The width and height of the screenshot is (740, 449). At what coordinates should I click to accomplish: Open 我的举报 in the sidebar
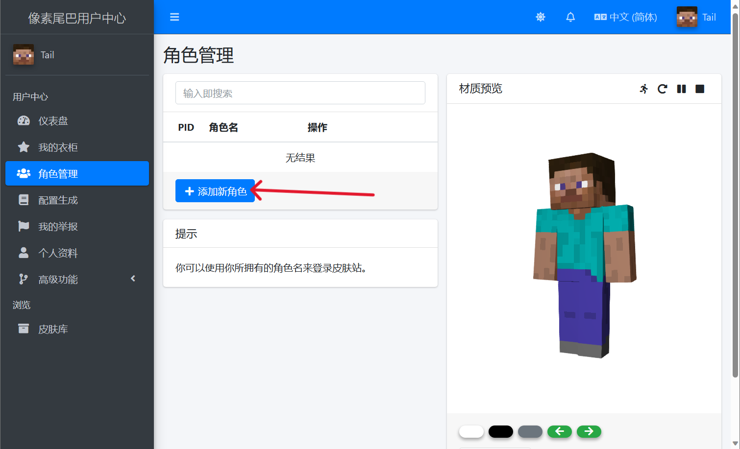coord(77,227)
